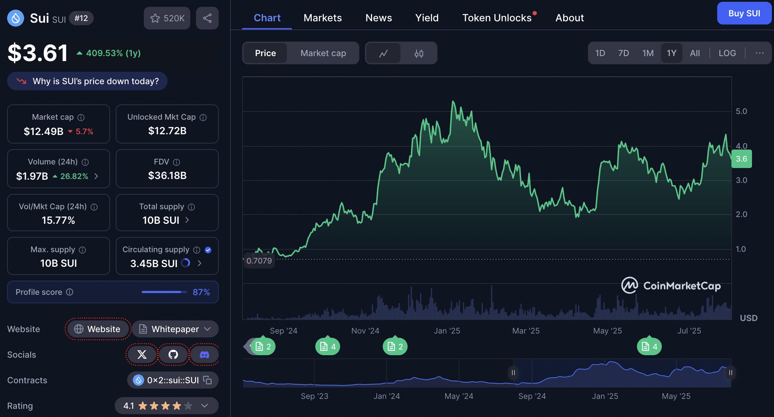Switch to candlestick chart icon
The image size is (774, 417).
click(419, 53)
